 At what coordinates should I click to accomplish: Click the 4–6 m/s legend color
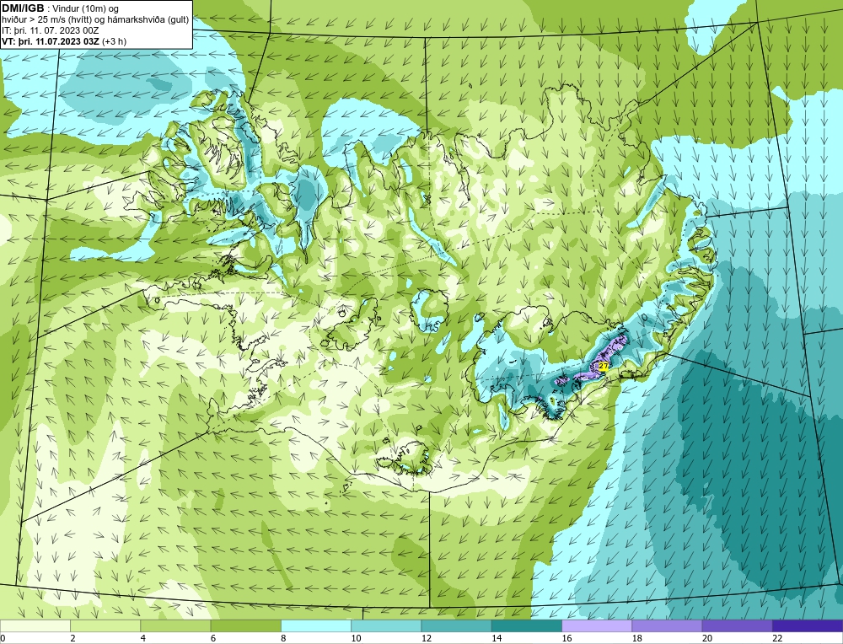coord(175,626)
